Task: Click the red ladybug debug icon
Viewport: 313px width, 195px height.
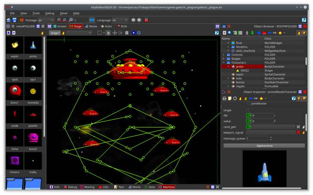Action: coord(147,20)
